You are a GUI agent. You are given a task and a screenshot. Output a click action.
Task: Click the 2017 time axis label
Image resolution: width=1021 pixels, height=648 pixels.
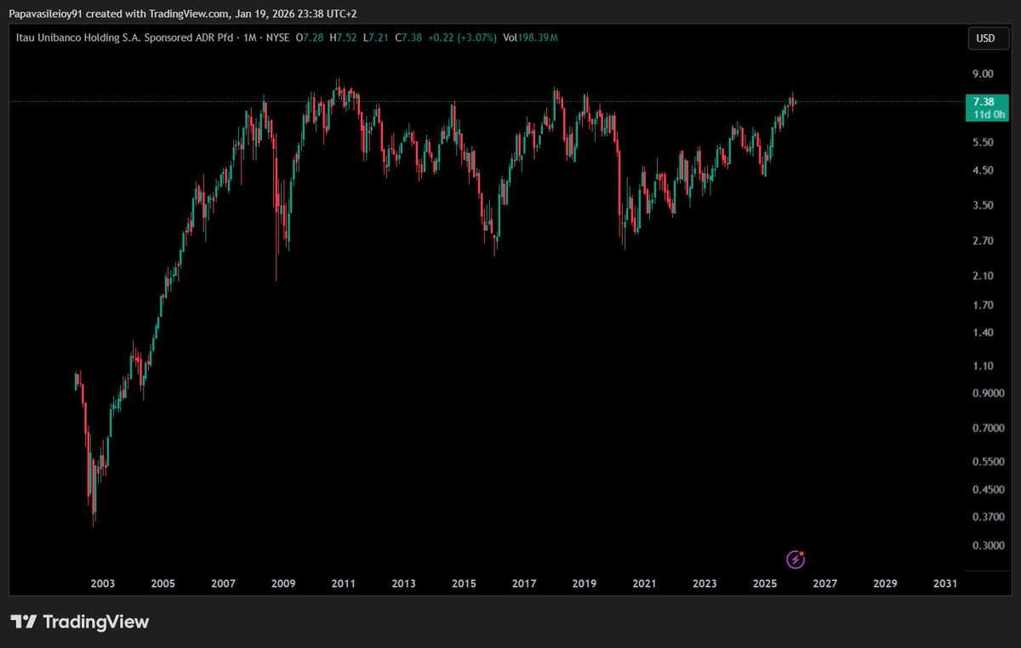pyautogui.click(x=524, y=584)
